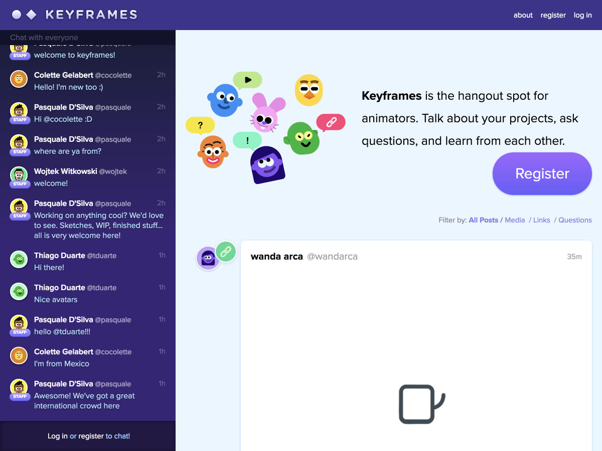The image size is (602, 451).
Task: Click Pasquale's avatar beside 'where are ya from?'
Action: point(19,143)
